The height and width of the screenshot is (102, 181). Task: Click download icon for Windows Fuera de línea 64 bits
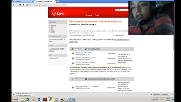[x=73, y=63]
